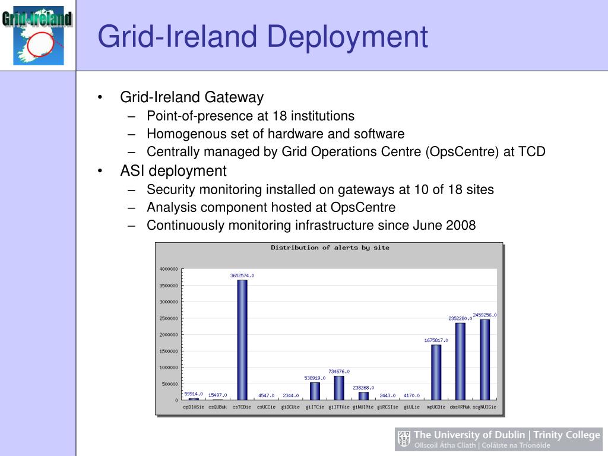This screenshot has width=608, height=456.
Task: Click 'Continuously monitoring infrastructure since June 2008'
Action: point(311,225)
